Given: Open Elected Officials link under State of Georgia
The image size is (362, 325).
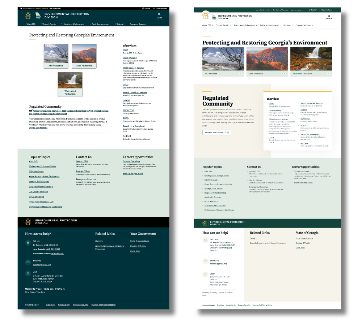Looking at the screenshot, I should tap(302, 243).
